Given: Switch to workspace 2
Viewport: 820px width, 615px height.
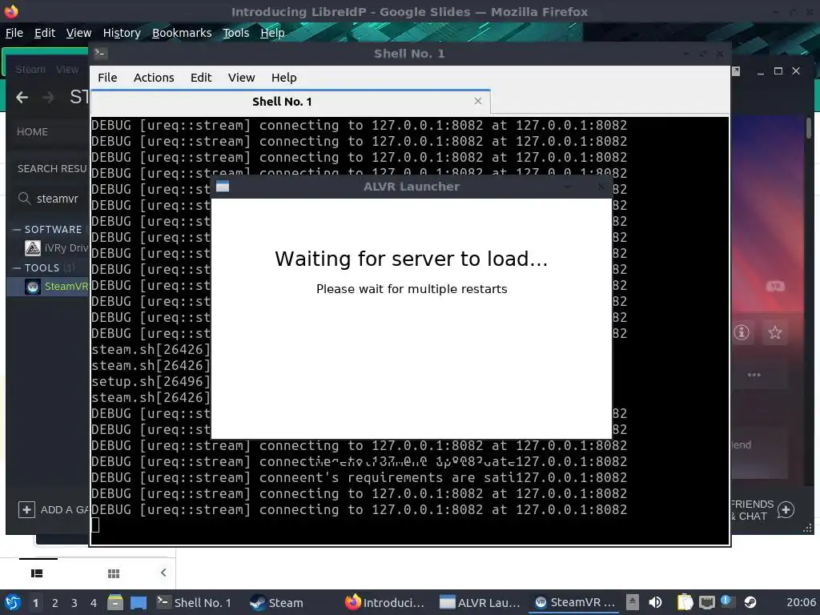Looking at the screenshot, I should pyautogui.click(x=55, y=603).
